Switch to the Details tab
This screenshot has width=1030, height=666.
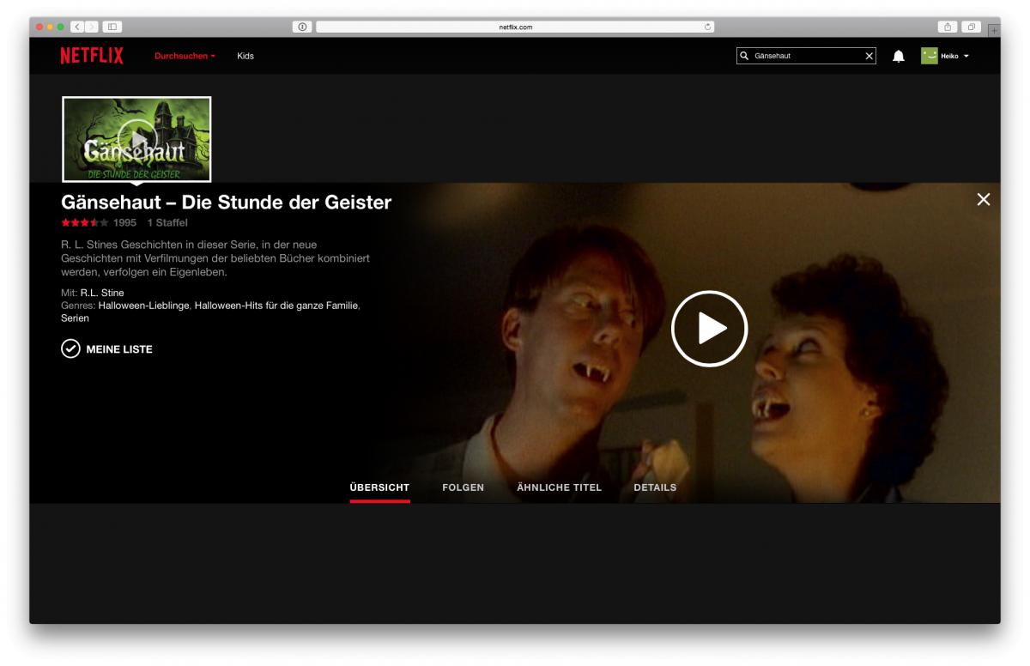[655, 487]
